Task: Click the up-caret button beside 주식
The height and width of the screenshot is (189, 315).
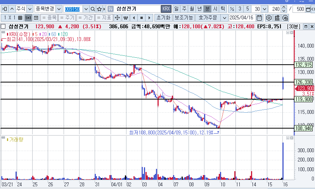Action: coord(12,9)
